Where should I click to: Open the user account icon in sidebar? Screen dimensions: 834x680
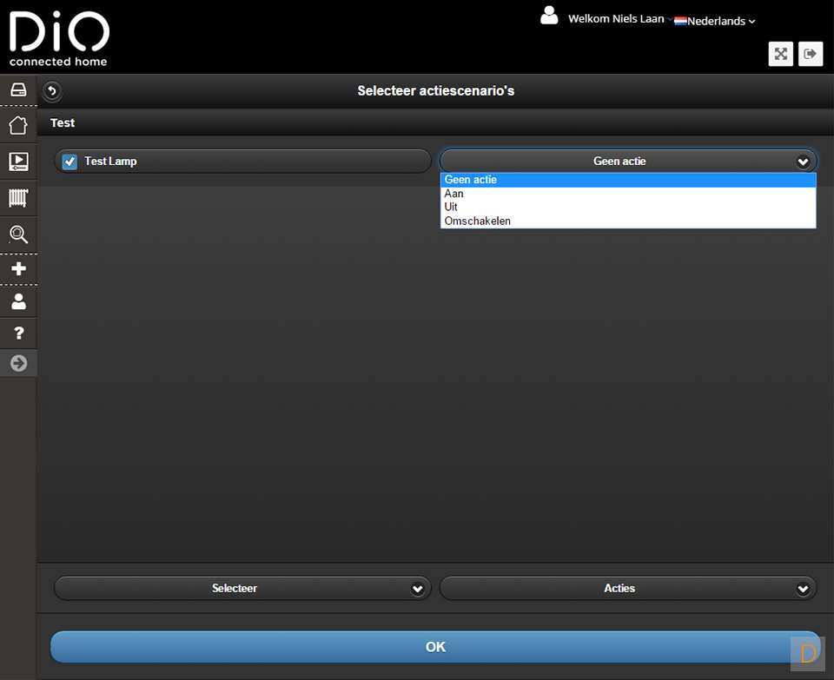click(x=18, y=301)
